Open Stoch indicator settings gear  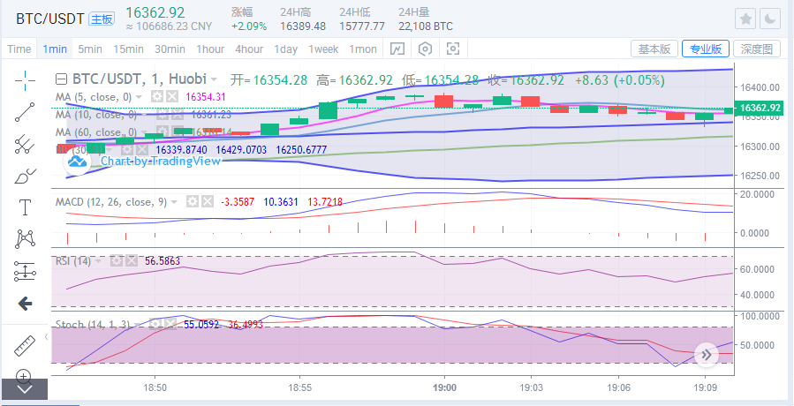pyautogui.click(x=155, y=324)
